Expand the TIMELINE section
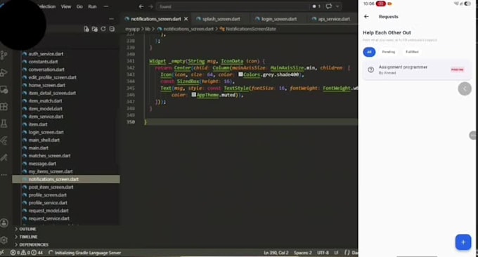Image resolution: width=478 pixels, height=257 pixels. coord(28,237)
